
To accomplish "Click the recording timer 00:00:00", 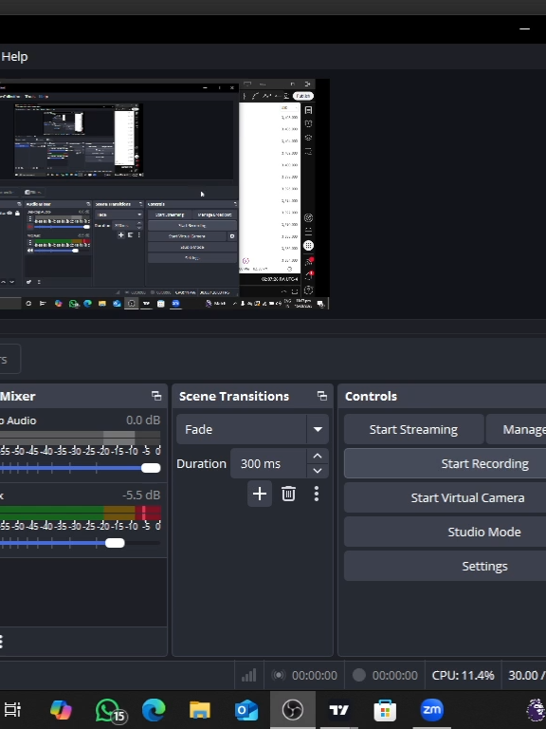I will click(394, 675).
